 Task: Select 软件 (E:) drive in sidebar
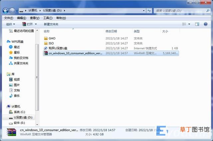(x=17, y=123)
